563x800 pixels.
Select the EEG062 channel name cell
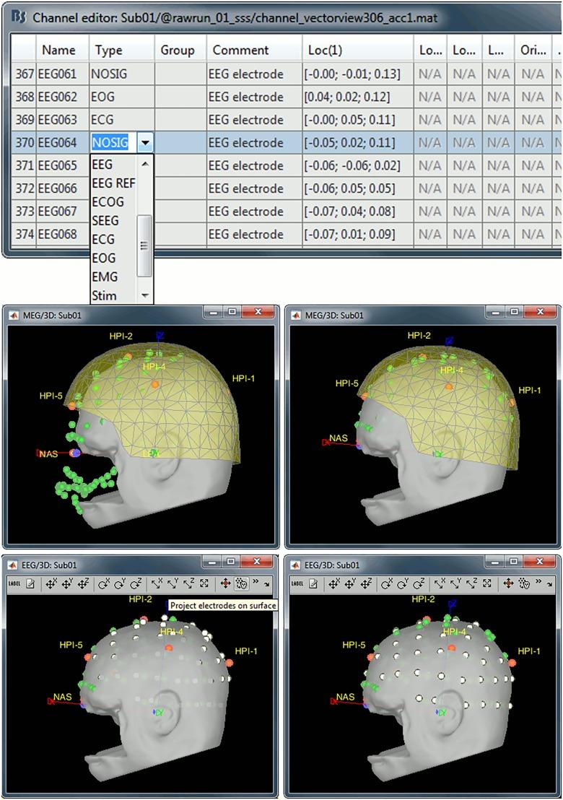58,96
